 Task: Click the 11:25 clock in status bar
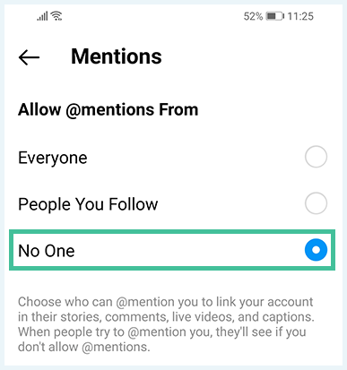point(300,16)
